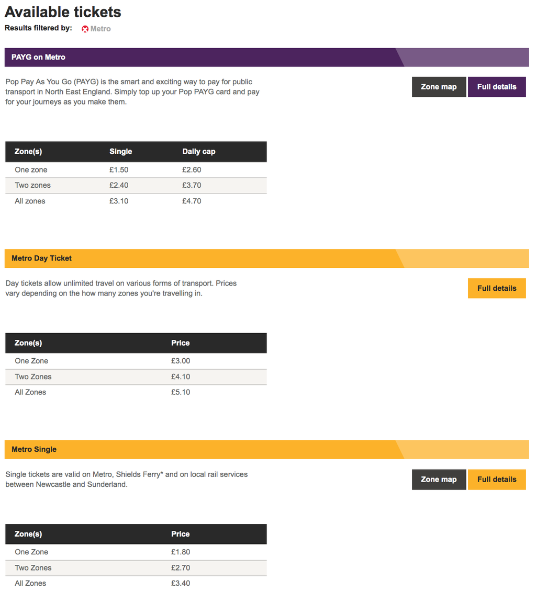Click the Price header in Metro Single table
This screenshot has width=536, height=615.
[180, 534]
